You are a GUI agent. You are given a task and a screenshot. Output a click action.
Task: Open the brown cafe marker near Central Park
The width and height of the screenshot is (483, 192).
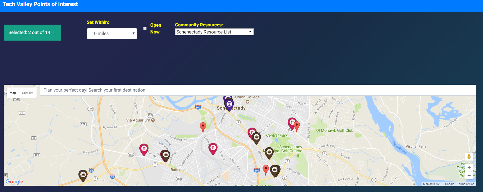(x=256, y=138)
